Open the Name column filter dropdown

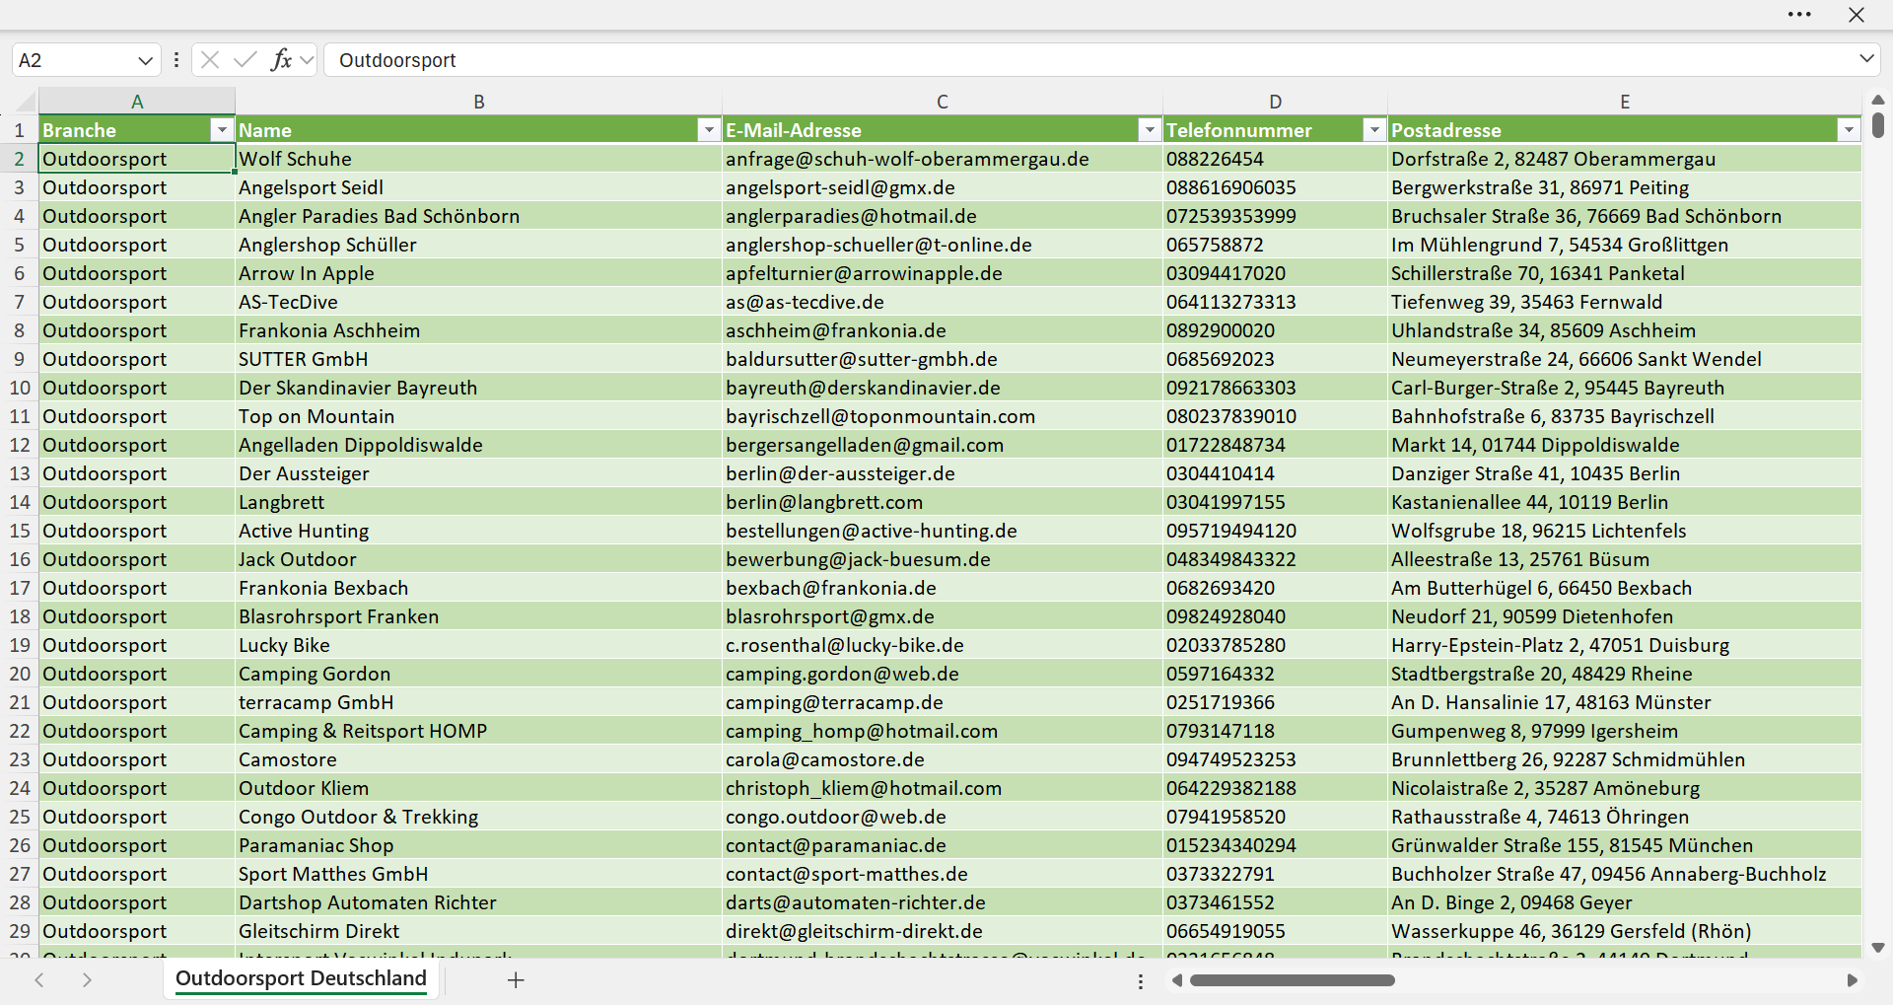(709, 130)
